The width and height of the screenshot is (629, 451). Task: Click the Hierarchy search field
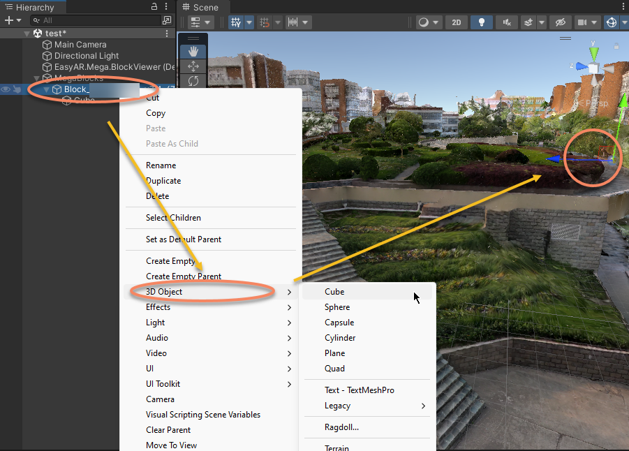pos(98,20)
